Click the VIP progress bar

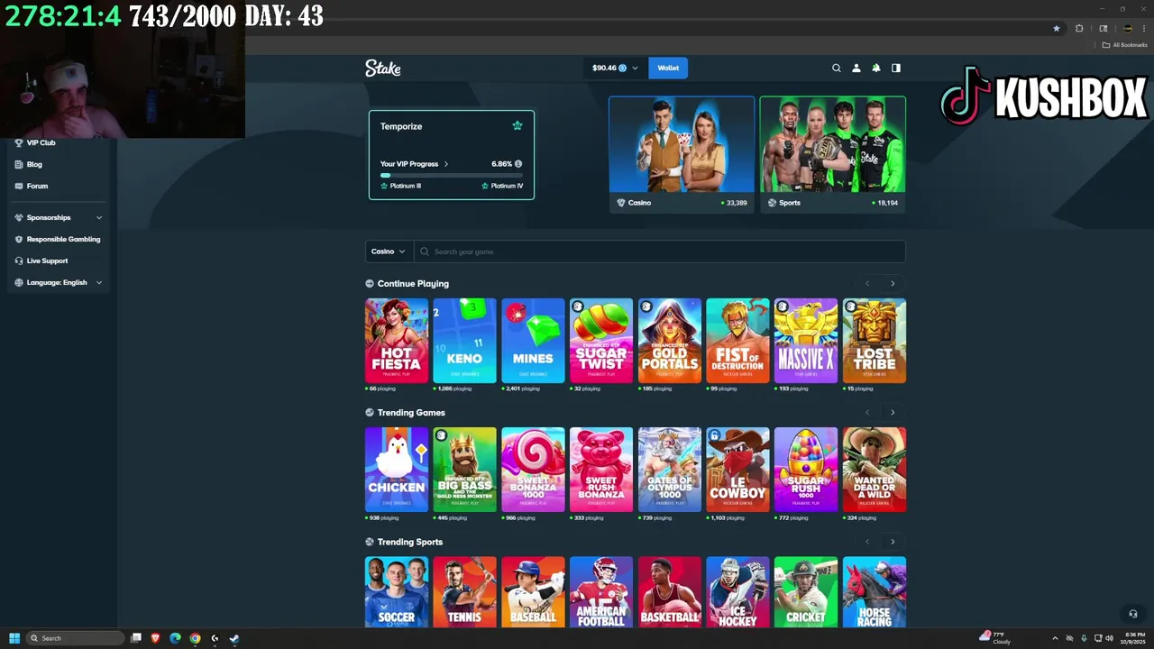click(x=452, y=175)
